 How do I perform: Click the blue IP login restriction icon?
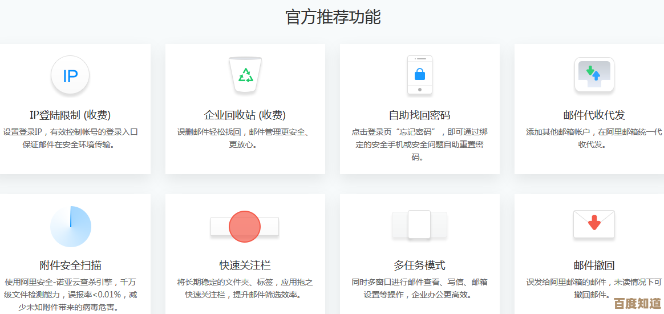pyautogui.click(x=70, y=76)
